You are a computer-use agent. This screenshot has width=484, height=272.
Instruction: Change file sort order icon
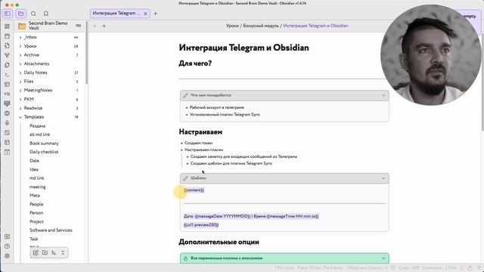click(x=54, y=252)
